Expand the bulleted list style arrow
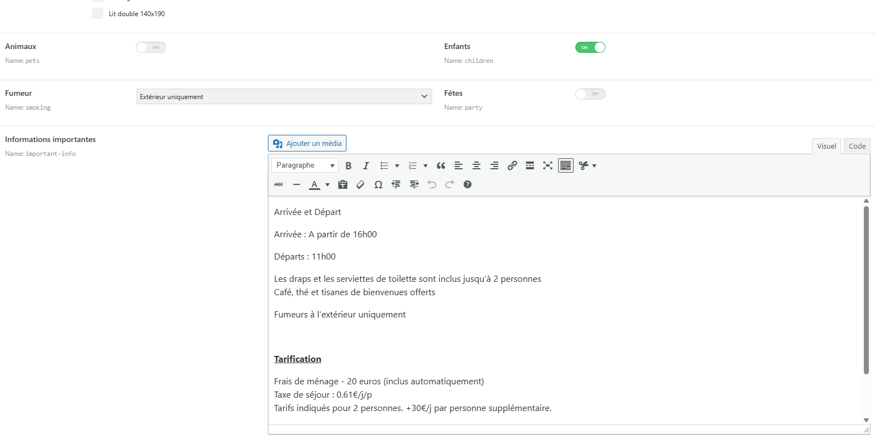The width and height of the screenshot is (885, 440). click(x=397, y=165)
